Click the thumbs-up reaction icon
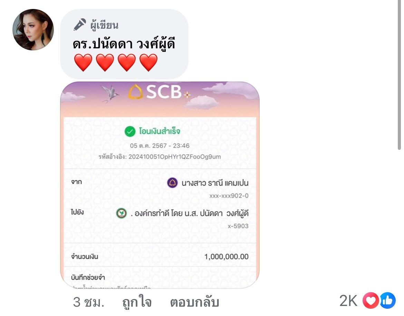This screenshot has height=316, width=404. click(x=387, y=300)
